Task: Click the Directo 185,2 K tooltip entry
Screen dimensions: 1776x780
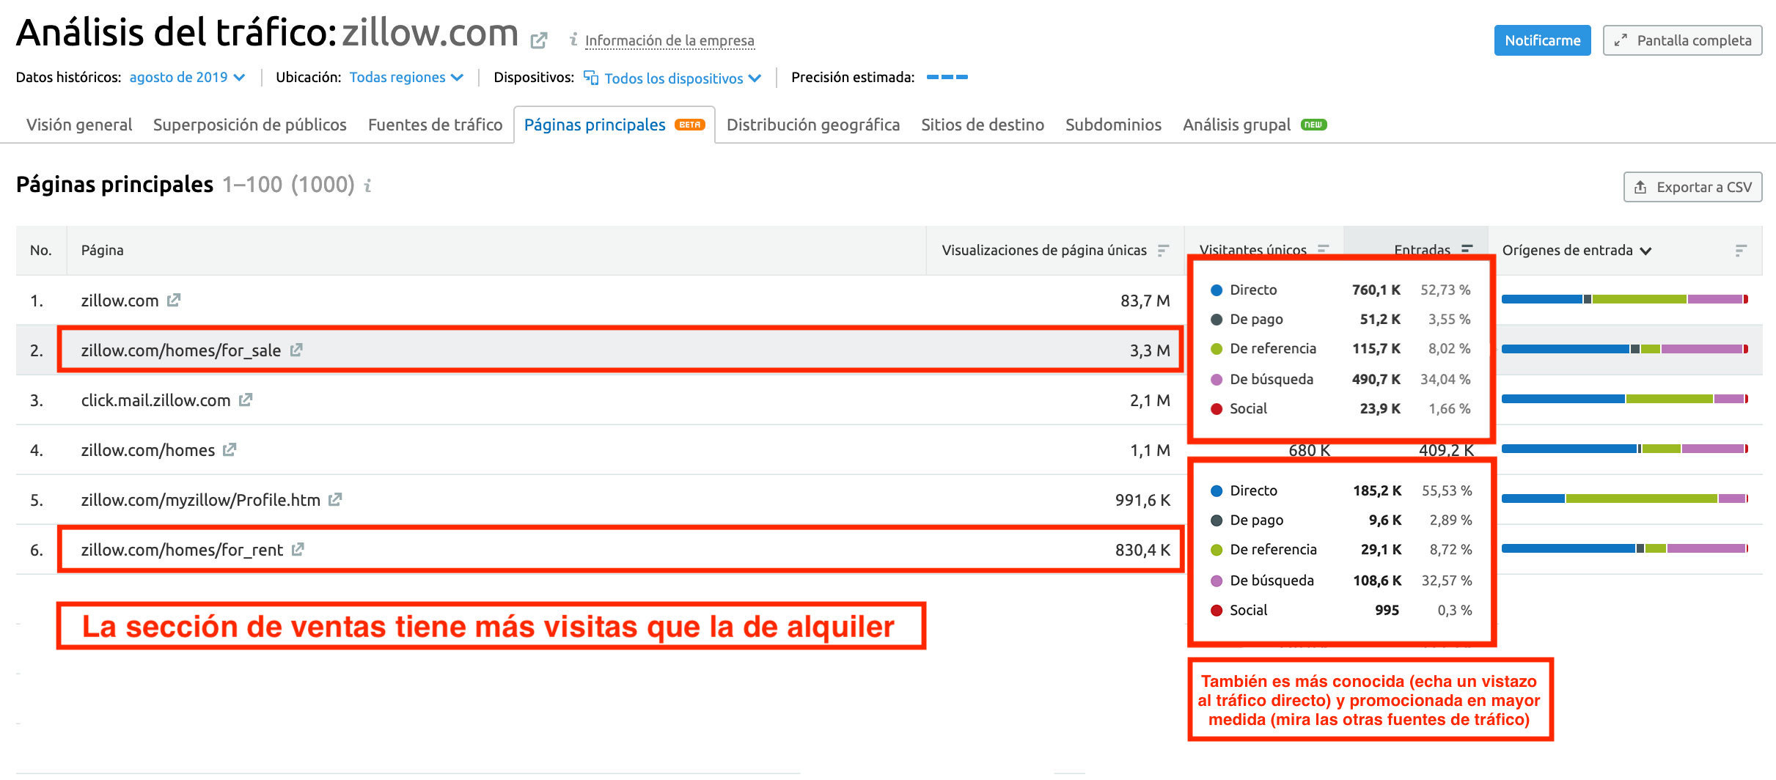Action: pyautogui.click(x=1341, y=490)
